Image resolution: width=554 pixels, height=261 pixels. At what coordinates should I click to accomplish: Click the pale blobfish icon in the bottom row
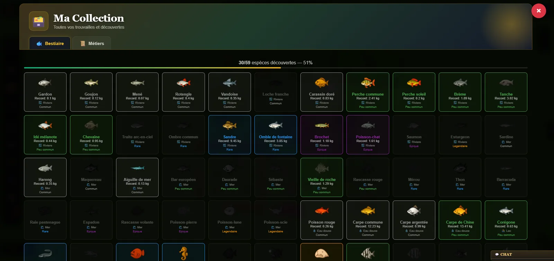[322, 254]
